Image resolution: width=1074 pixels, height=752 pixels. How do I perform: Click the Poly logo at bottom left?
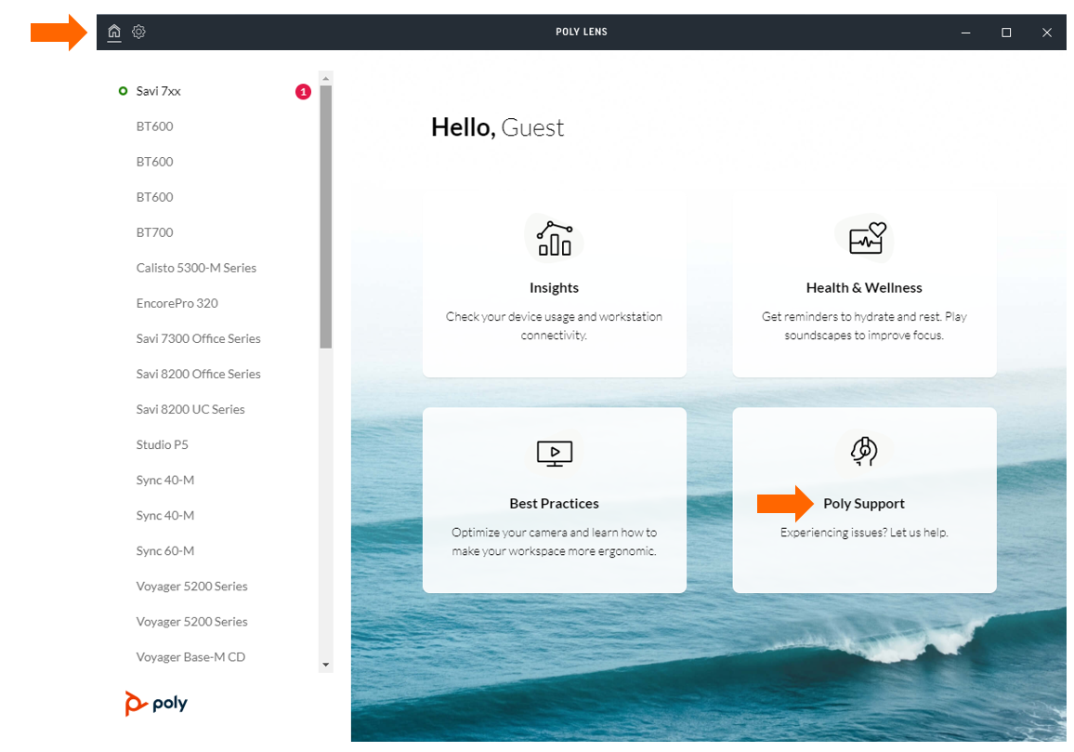[156, 704]
